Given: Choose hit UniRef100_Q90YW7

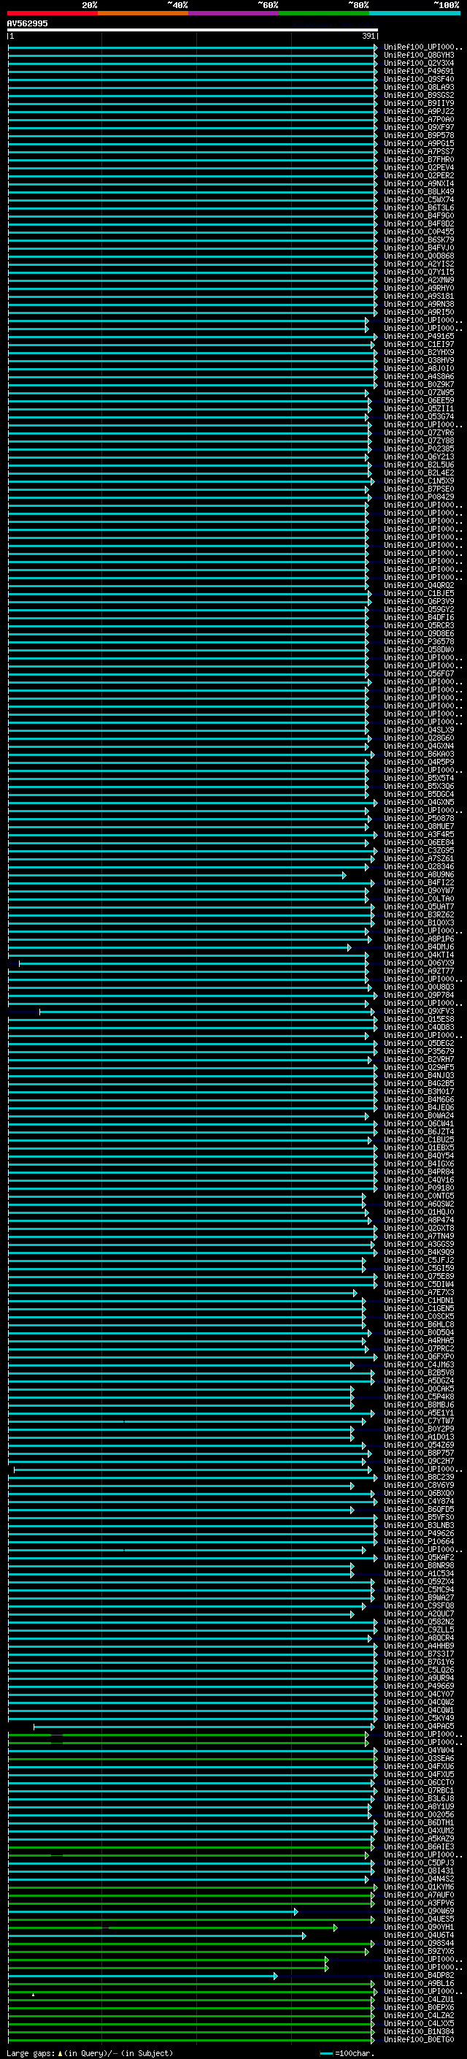Looking at the screenshot, I should 419,890.
